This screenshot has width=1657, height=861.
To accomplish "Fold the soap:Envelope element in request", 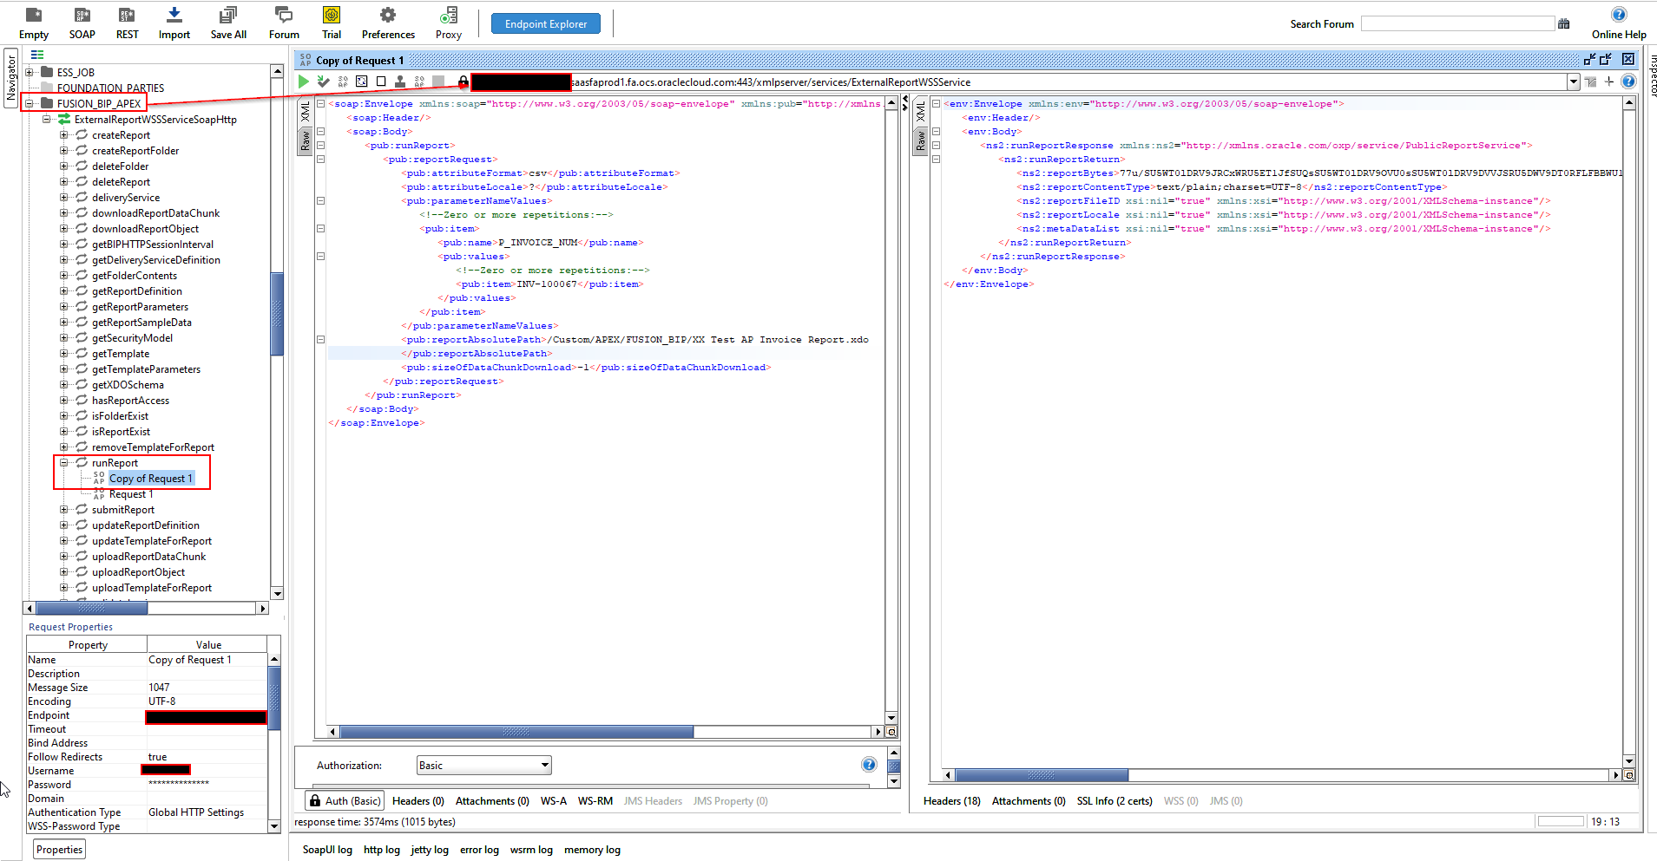I will 320,103.
